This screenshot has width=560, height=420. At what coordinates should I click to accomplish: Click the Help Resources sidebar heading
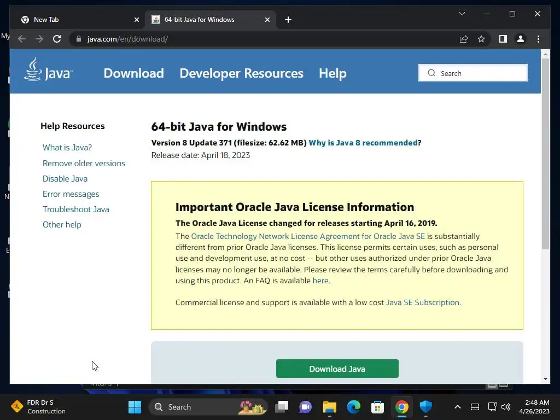point(73,126)
